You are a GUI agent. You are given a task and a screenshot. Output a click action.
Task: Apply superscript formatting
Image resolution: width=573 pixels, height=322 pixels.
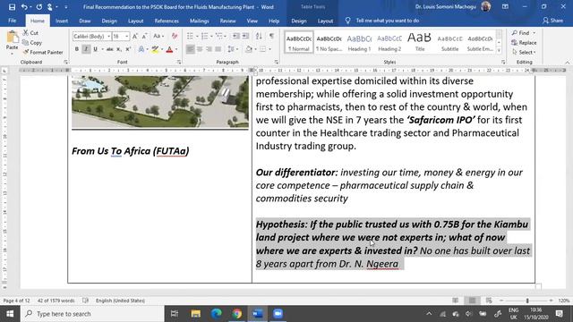[x=128, y=49]
